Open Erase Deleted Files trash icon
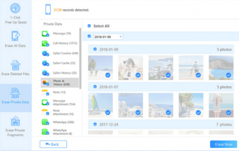The height and width of the screenshot is (151, 239). click(16, 65)
